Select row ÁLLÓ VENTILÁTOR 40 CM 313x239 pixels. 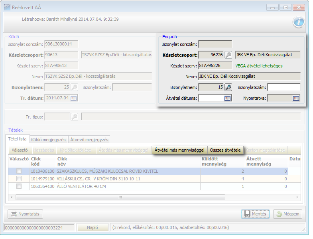tap(154, 186)
